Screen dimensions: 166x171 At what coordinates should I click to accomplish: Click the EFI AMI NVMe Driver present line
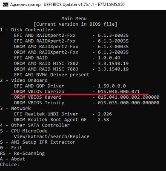click(52, 75)
